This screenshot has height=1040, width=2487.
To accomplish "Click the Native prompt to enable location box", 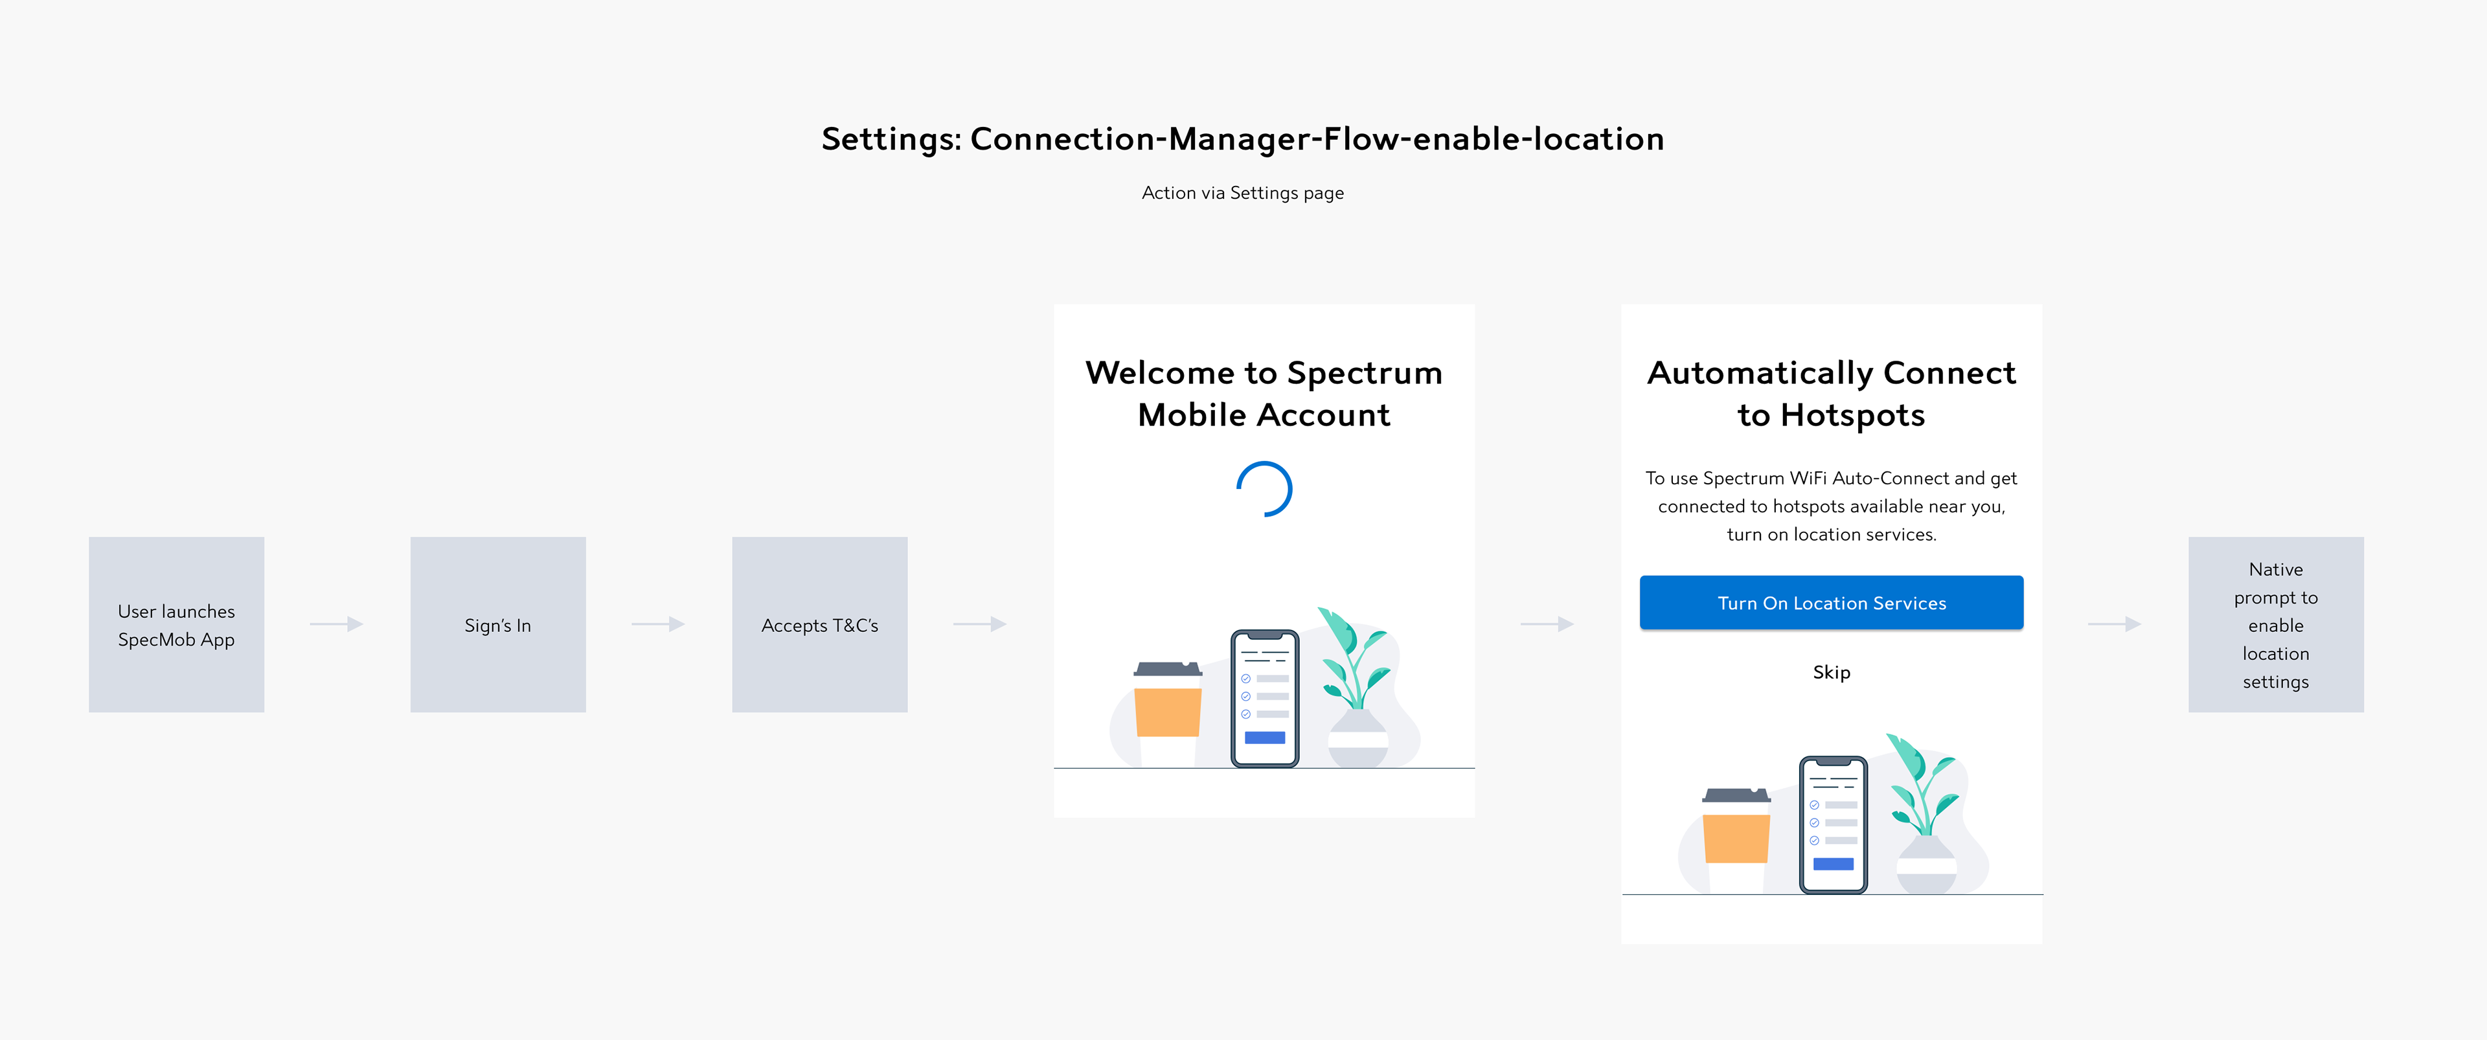I will point(2276,625).
